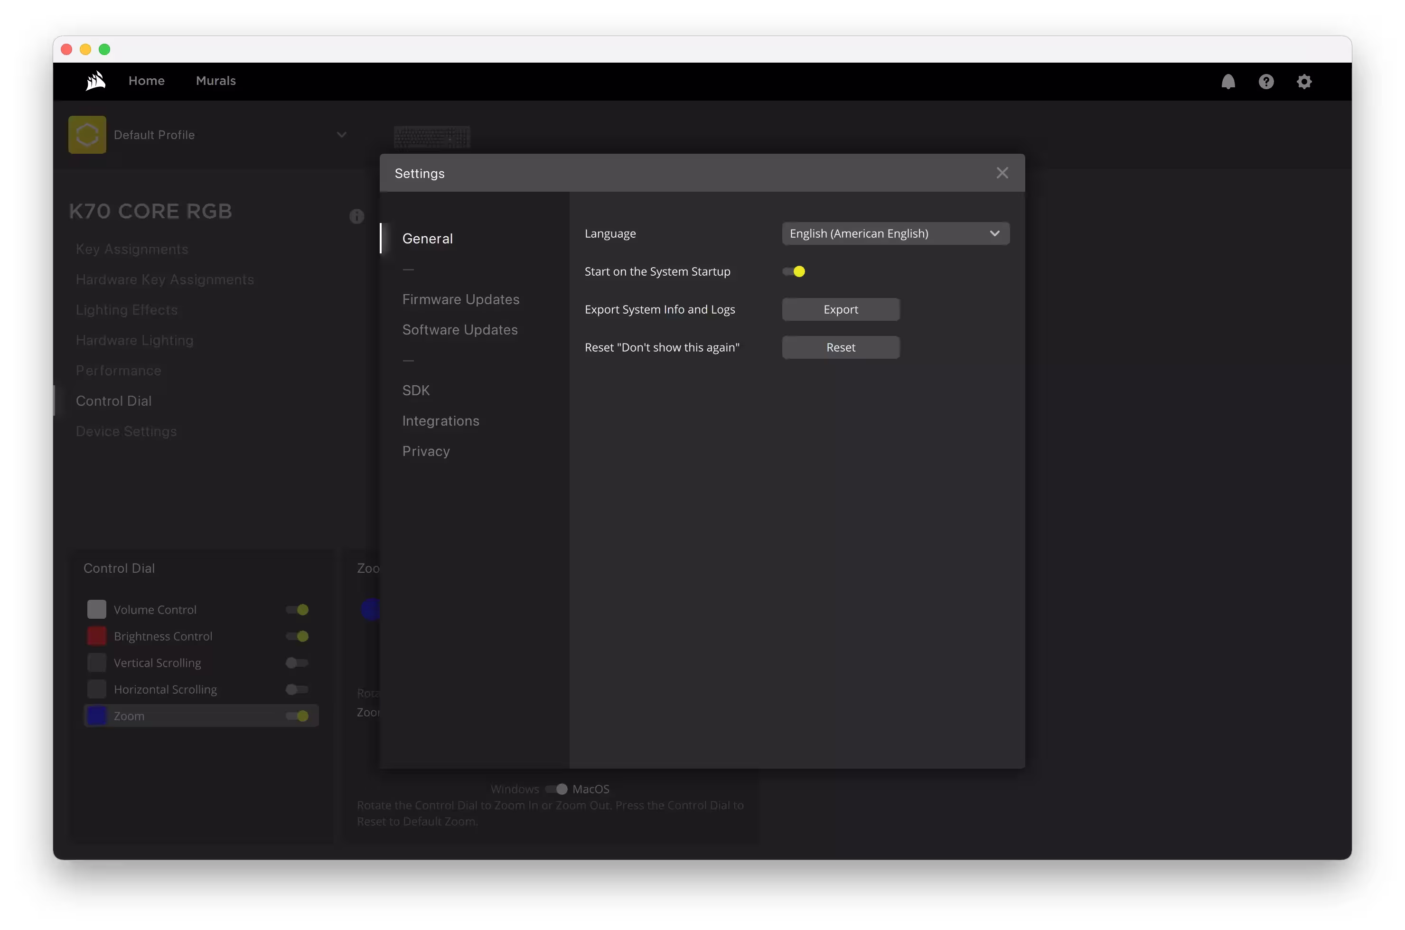Image resolution: width=1405 pixels, height=930 pixels.
Task: Enable Vertical Scrolling switch
Action: coord(297,663)
